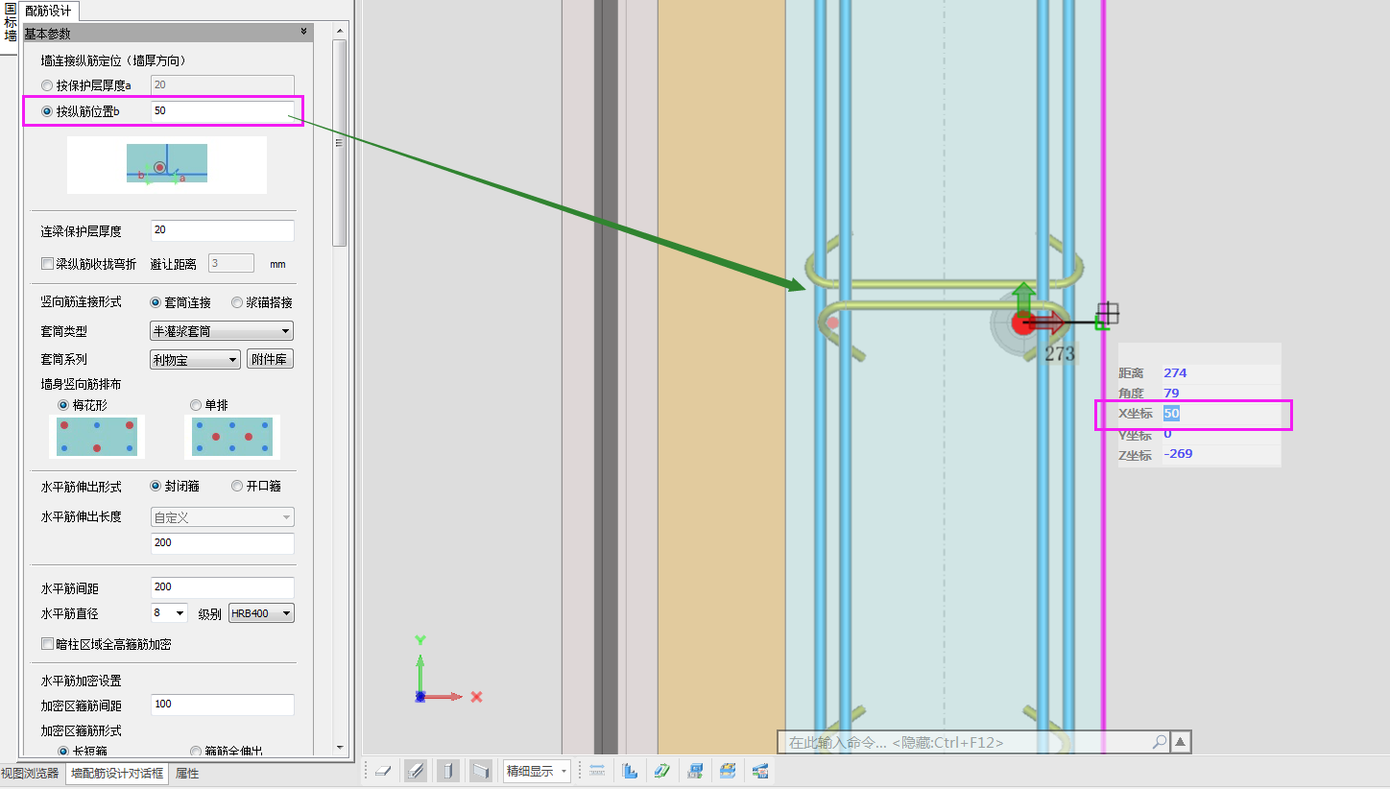Screen dimensions: 1390x789
Task: Expand command history with triangle button
Action: click(1181, 742)
